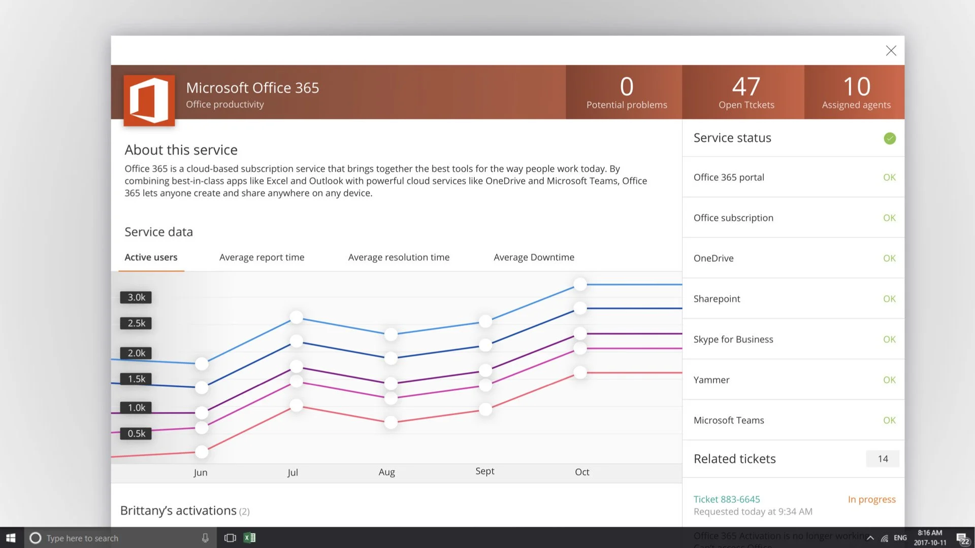Switch to the Average report time tab
The width and height of the screenshot is (975, 548).
262,257
